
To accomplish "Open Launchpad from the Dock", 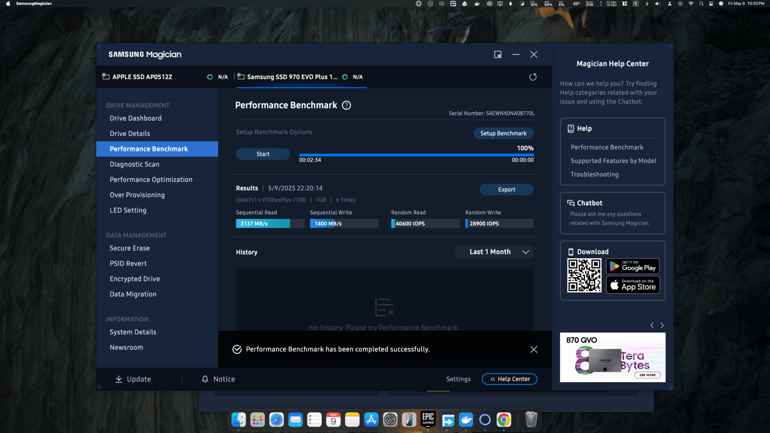I will pyautogui.click(x=257, y=420).
